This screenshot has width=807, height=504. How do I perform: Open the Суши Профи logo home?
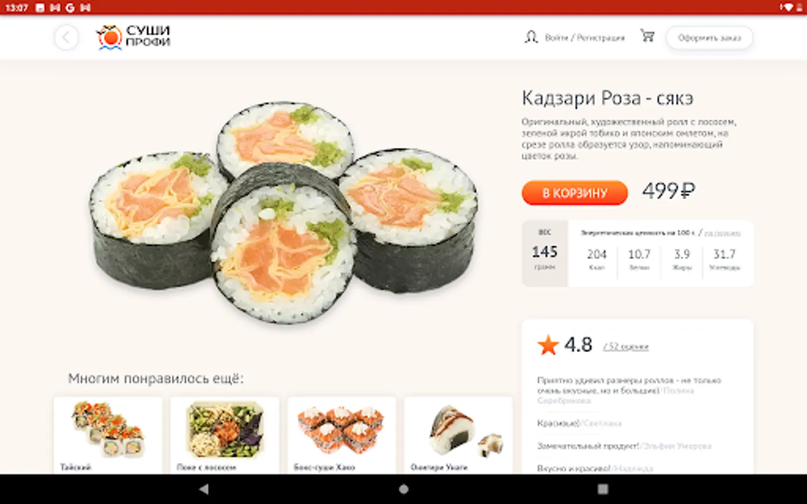133,37
